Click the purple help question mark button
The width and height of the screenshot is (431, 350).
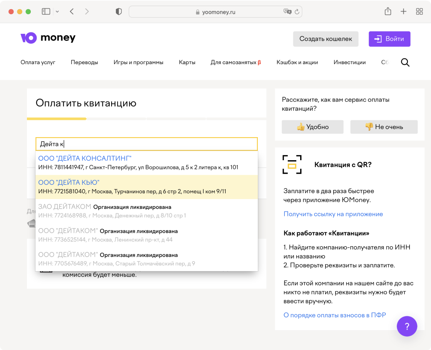407,326
